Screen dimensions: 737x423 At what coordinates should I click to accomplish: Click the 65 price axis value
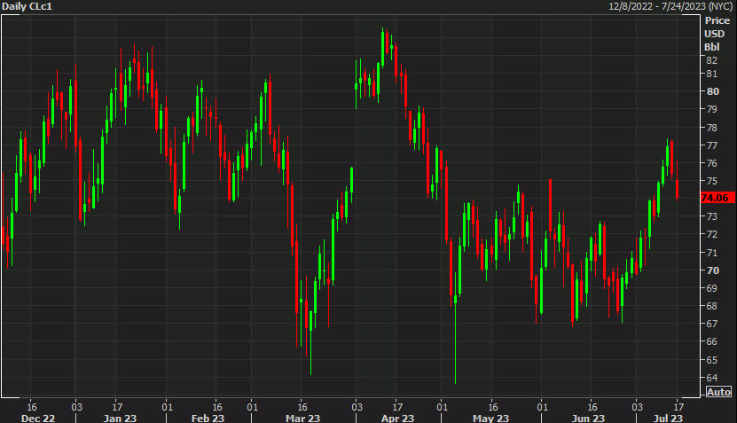(711, 360)
